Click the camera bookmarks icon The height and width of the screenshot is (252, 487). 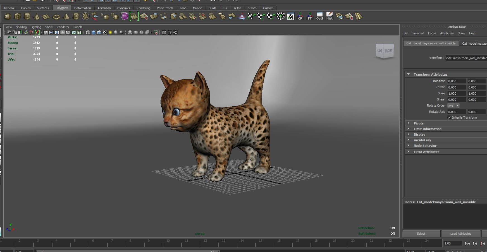[20, 32]
